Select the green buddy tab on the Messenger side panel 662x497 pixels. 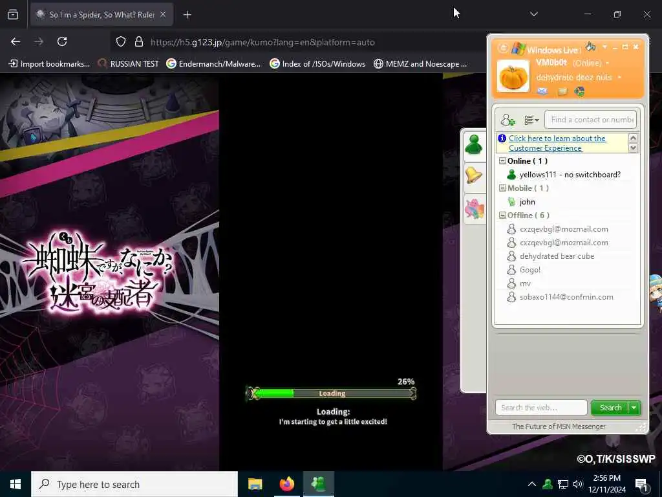[474, 145]
